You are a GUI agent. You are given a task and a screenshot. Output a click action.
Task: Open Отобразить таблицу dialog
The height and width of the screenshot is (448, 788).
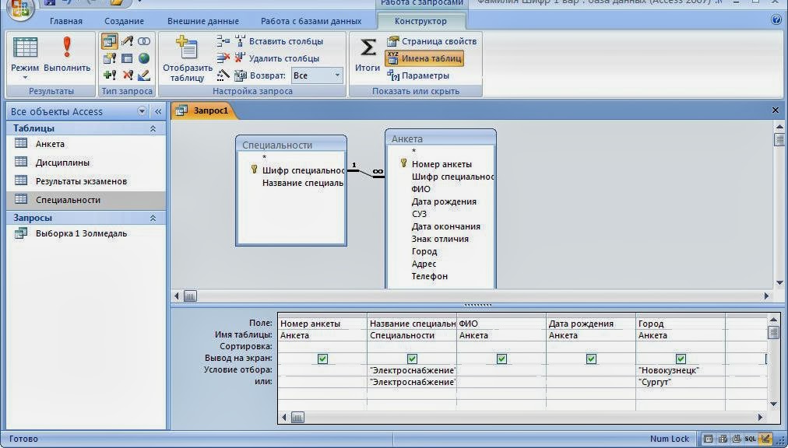click(187, 58)
